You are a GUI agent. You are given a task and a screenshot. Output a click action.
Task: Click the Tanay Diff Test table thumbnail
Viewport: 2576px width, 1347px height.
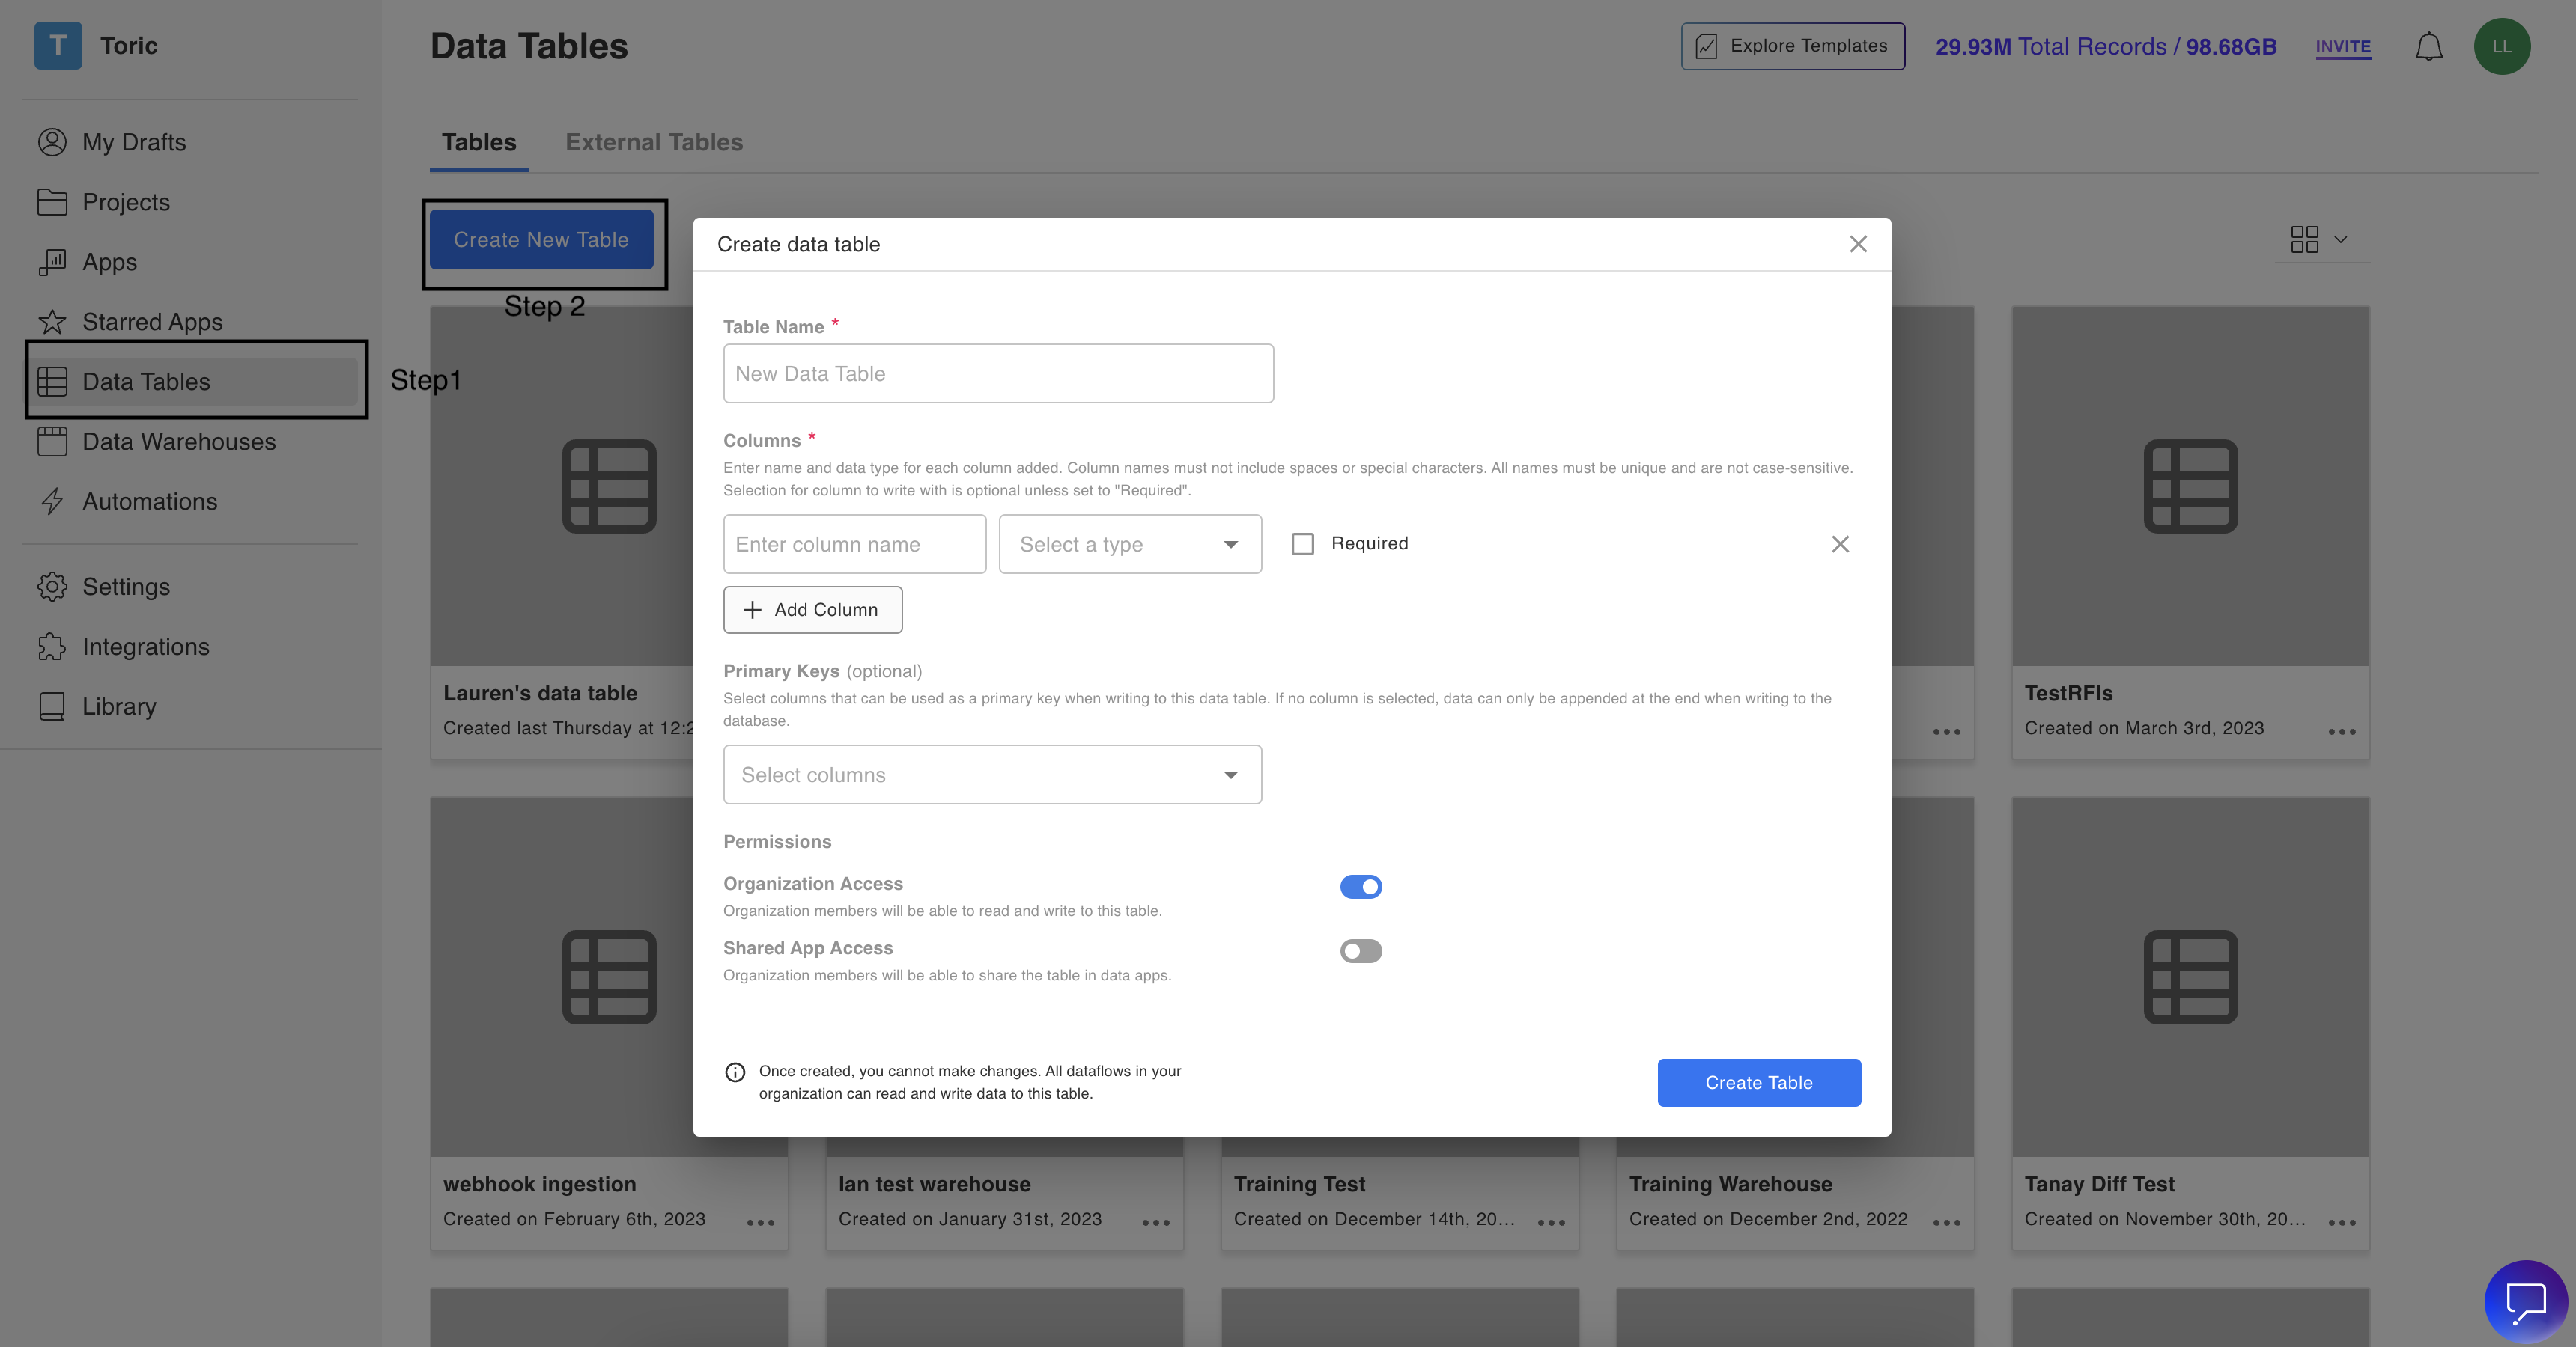pyautogui.click(x=2190, y=977)
